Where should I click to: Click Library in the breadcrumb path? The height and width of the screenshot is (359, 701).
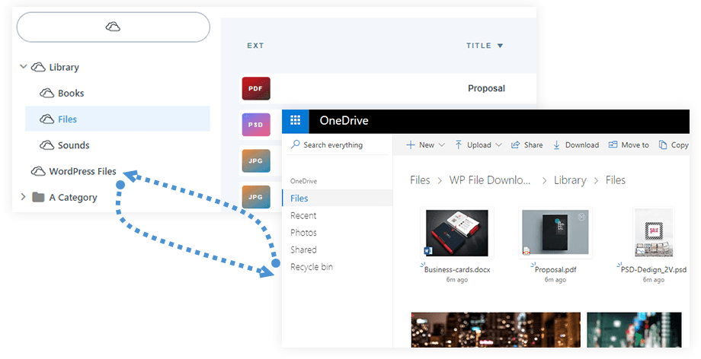(570, 180)
